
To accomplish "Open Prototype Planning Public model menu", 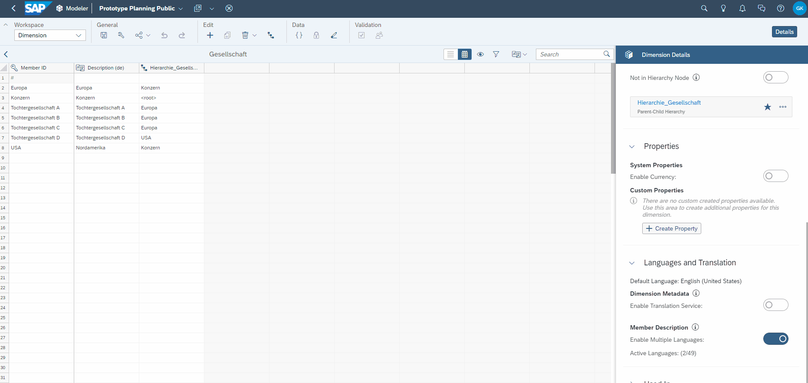I will coord(141,8).
